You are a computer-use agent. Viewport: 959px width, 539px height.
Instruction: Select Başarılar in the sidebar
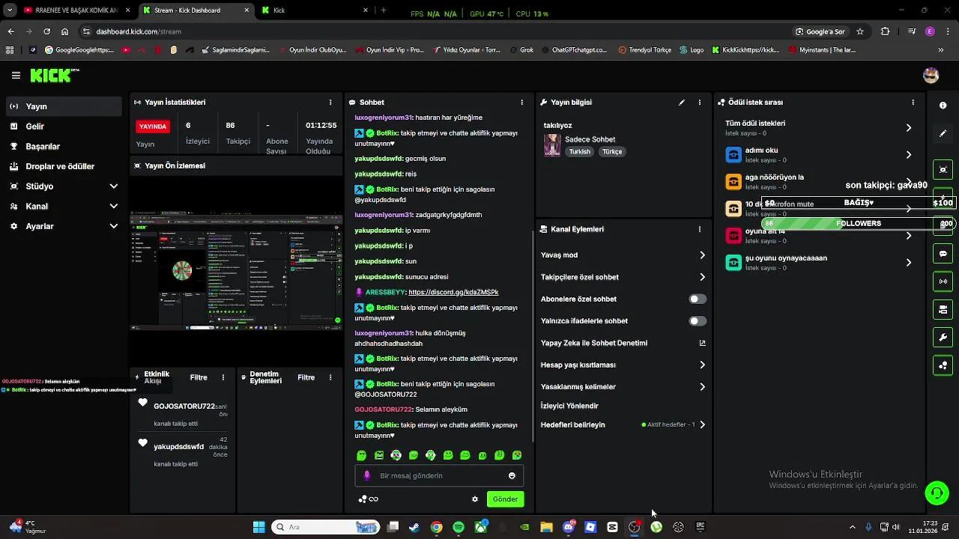[x=64, y=147]
